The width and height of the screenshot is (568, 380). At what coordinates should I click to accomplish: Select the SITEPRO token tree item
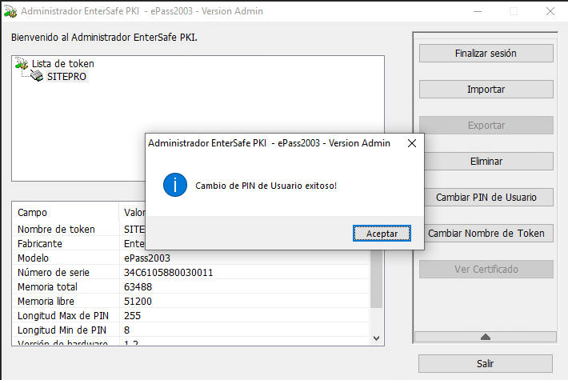point(66,77)
